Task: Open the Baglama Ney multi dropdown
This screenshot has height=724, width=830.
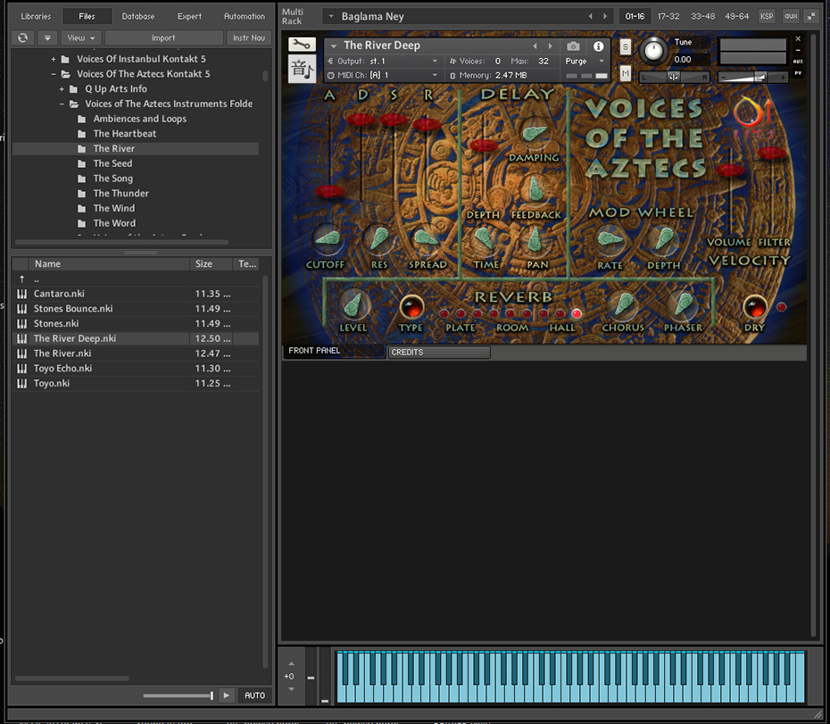Action: point(331,16)
